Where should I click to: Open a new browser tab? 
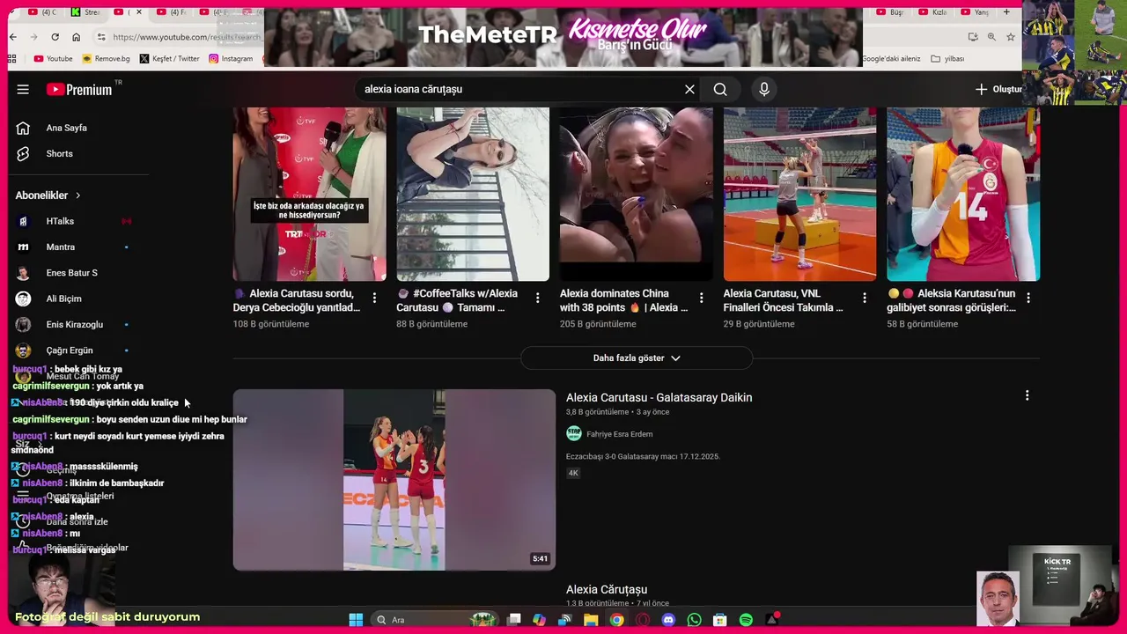(1006, 12)
